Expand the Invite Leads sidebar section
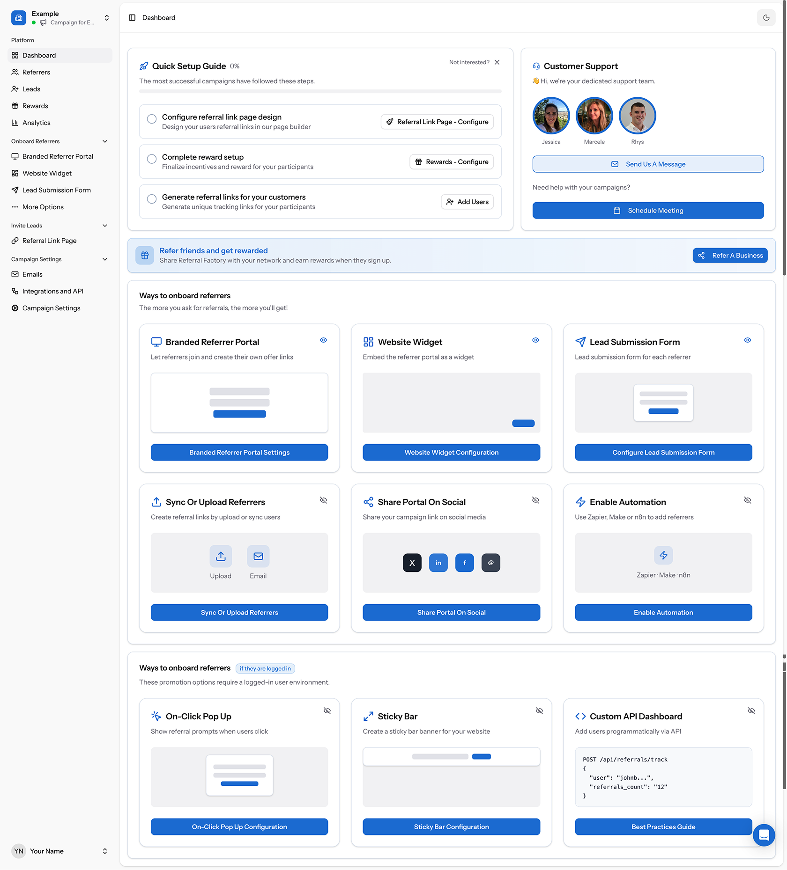The width and height of the screenshot is (787, 870). point(104,225)
